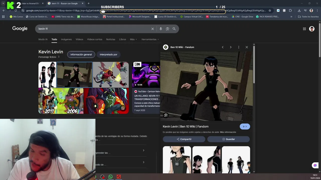Clear the Google search box with the X
Screen dimensions: 321x180
(152, 29)
